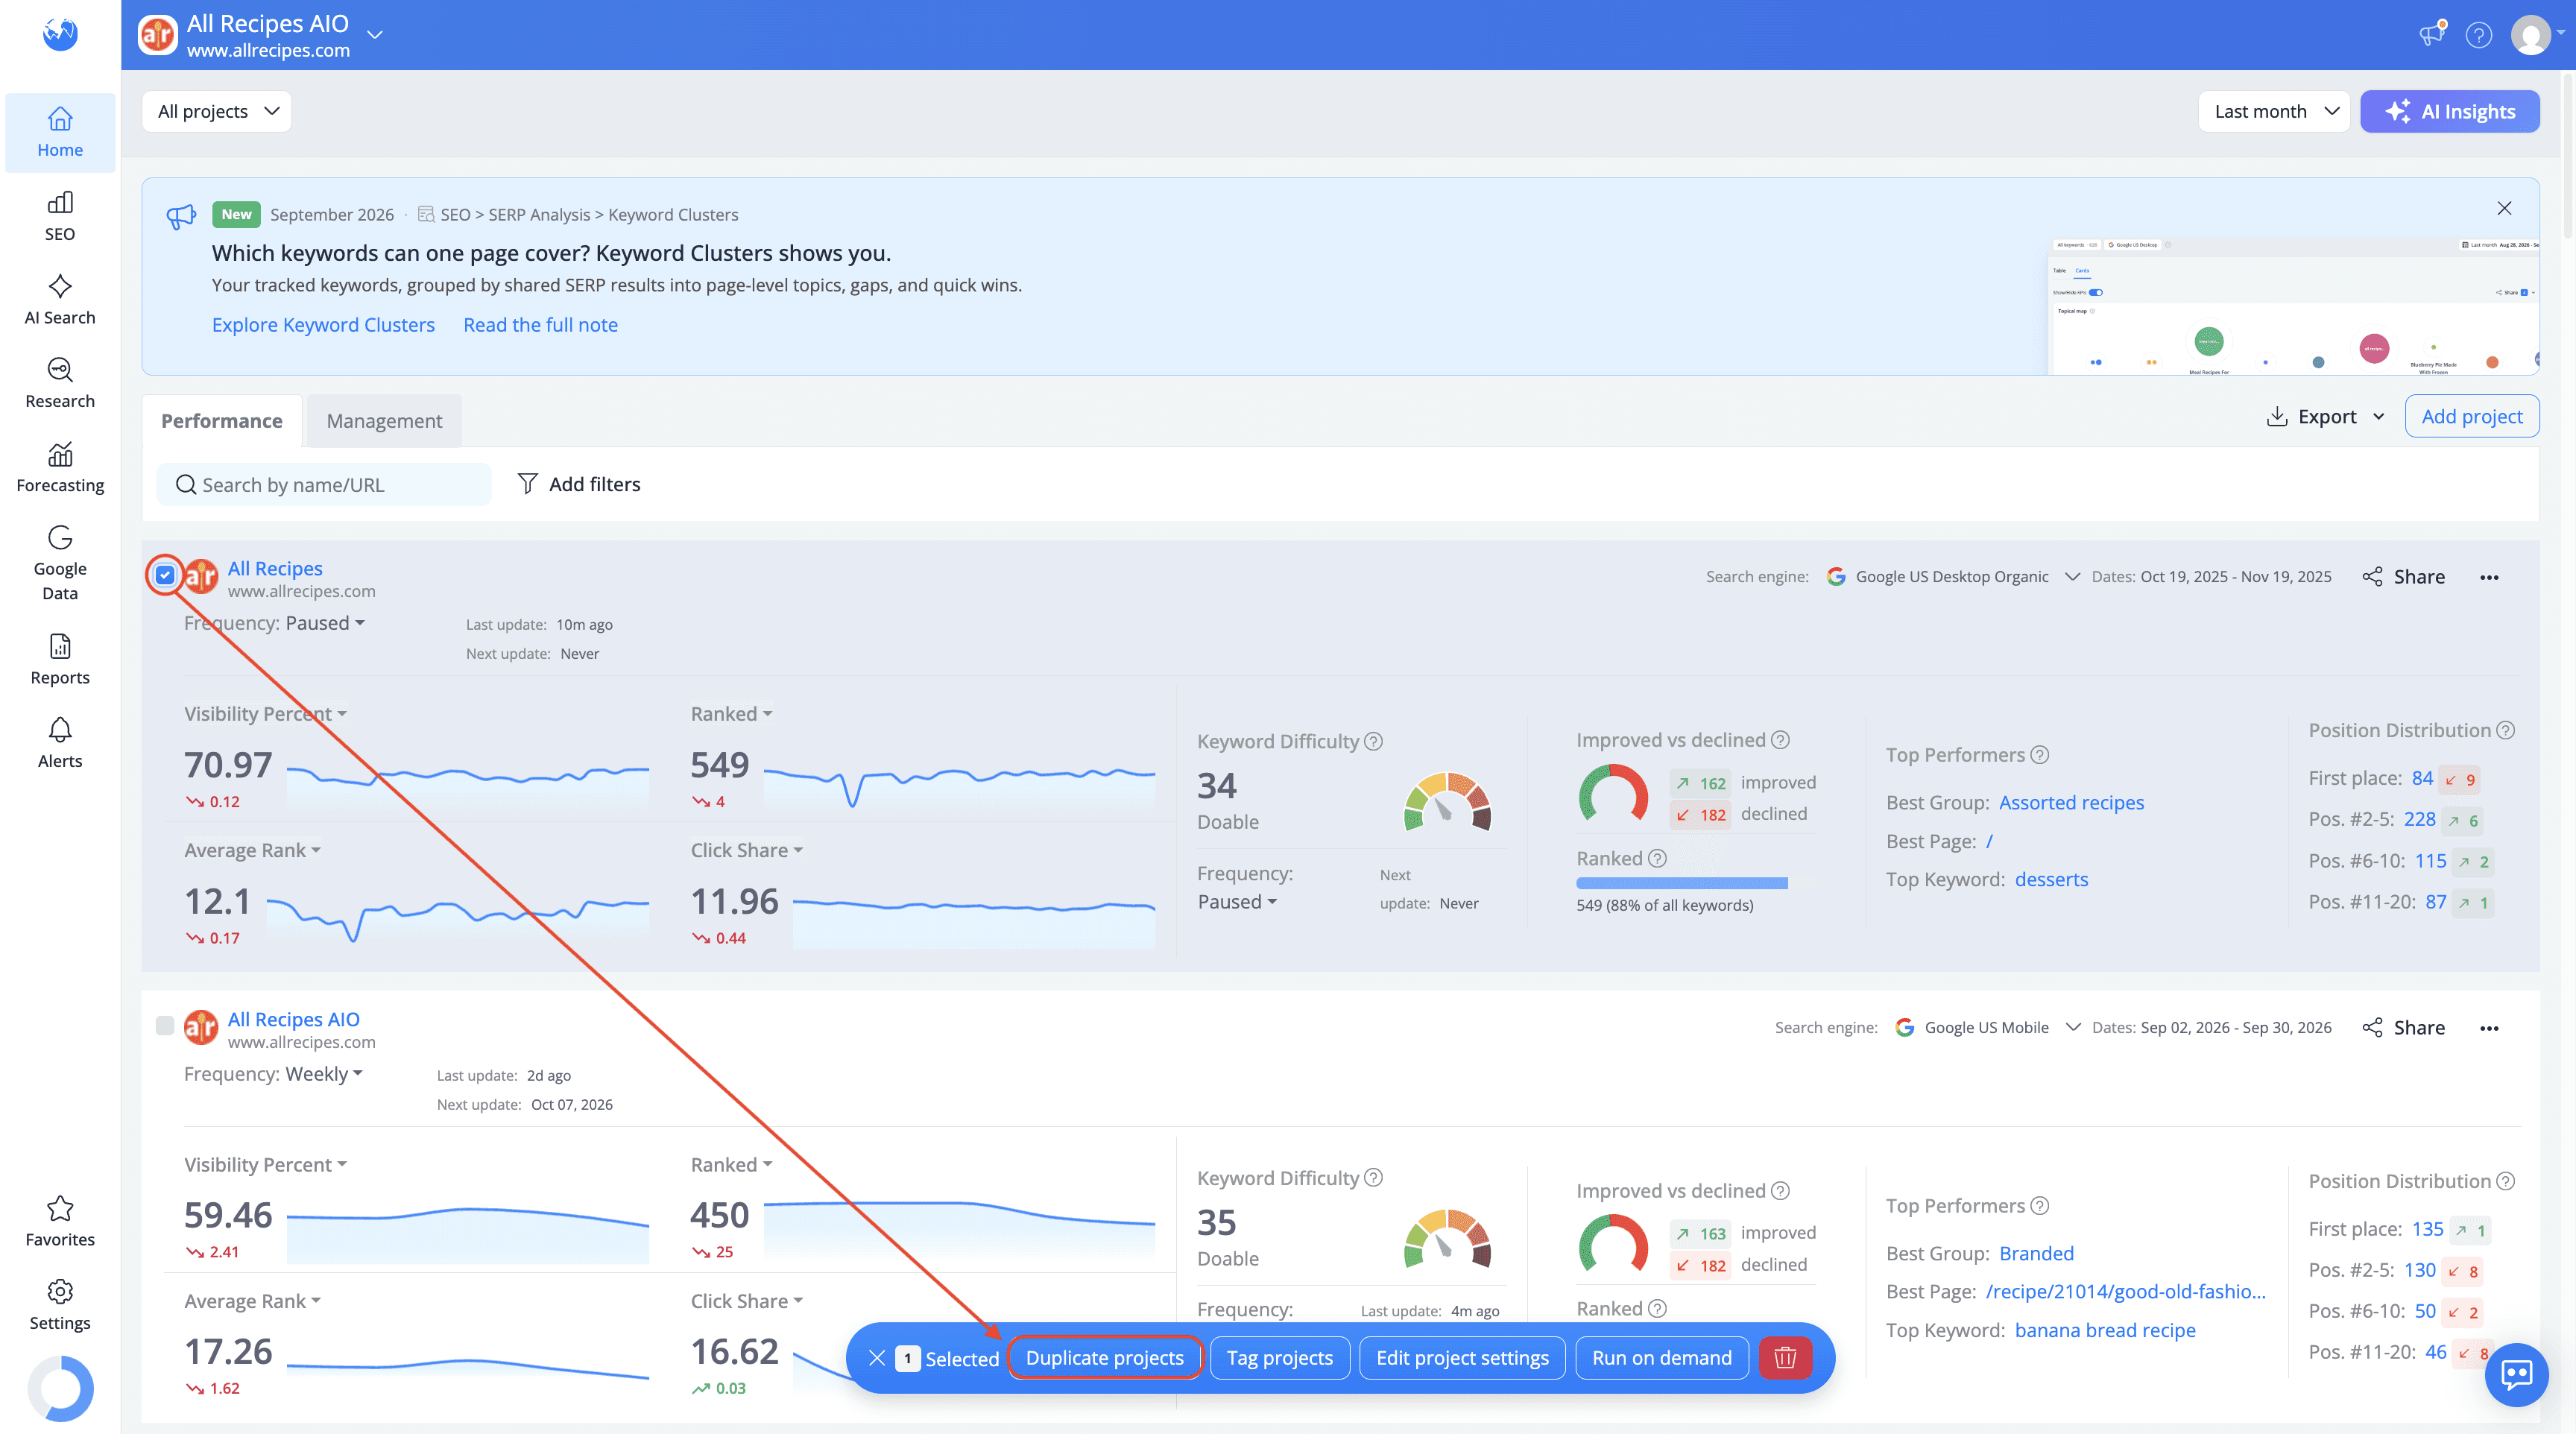Image resolution: width=2576 pixels, height=1434 pixels.
Task: Open the Reports section
Action: (x=60, y=660)
